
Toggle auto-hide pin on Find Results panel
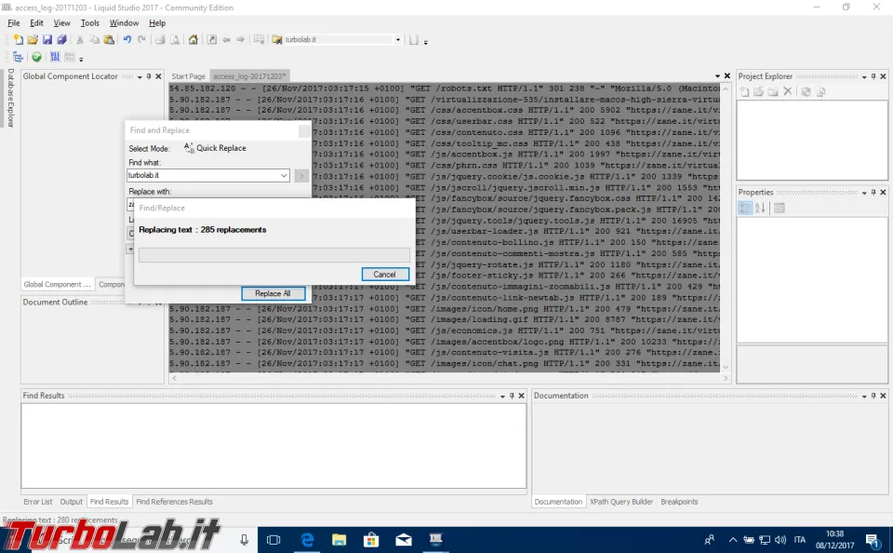coord(512,396)
